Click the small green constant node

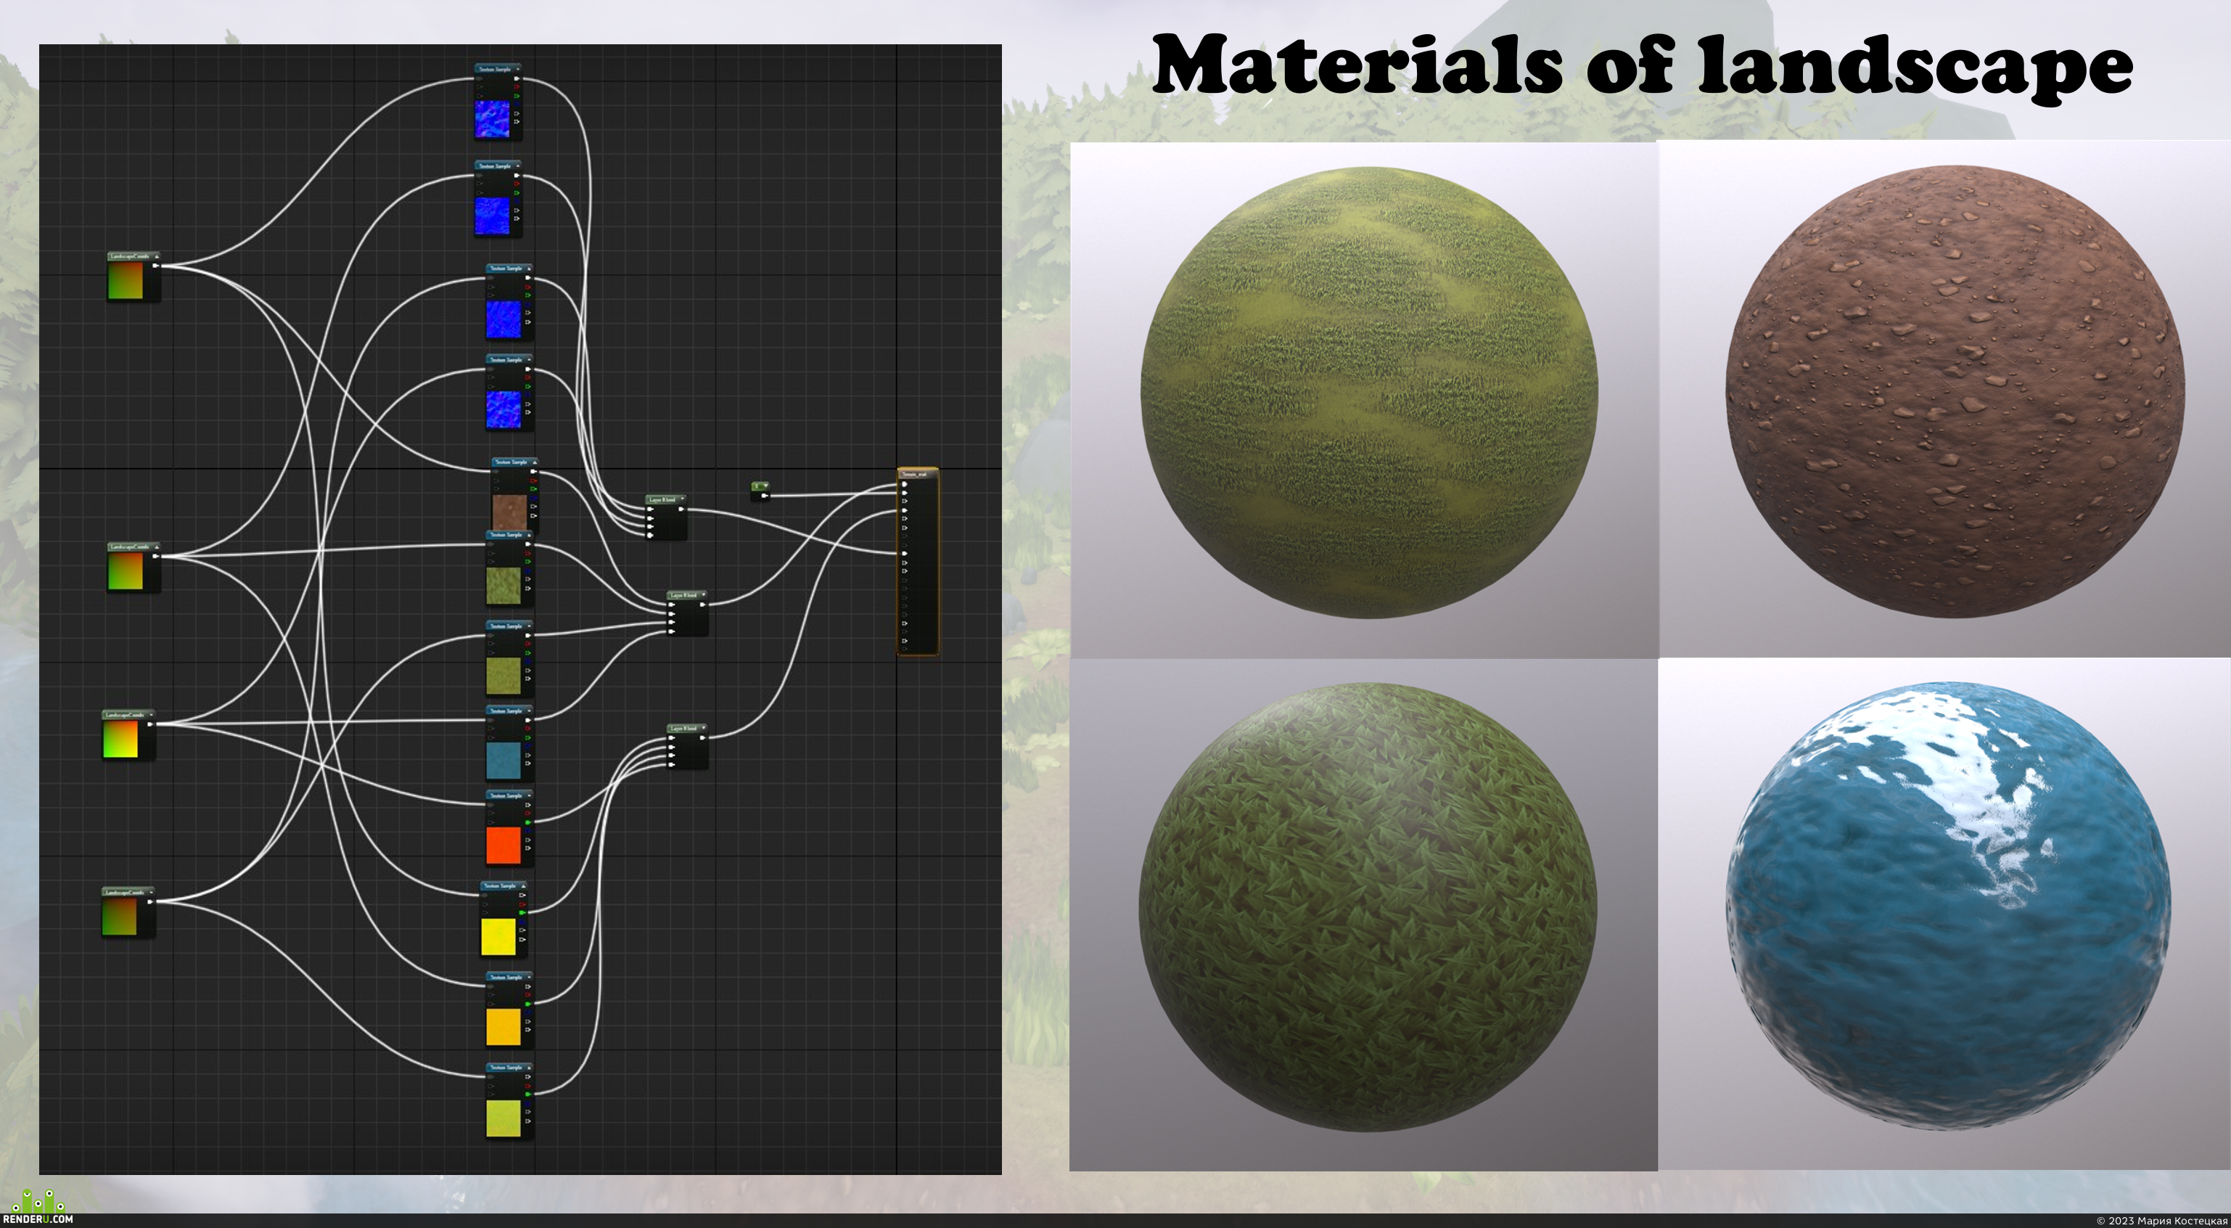(760, 491)
